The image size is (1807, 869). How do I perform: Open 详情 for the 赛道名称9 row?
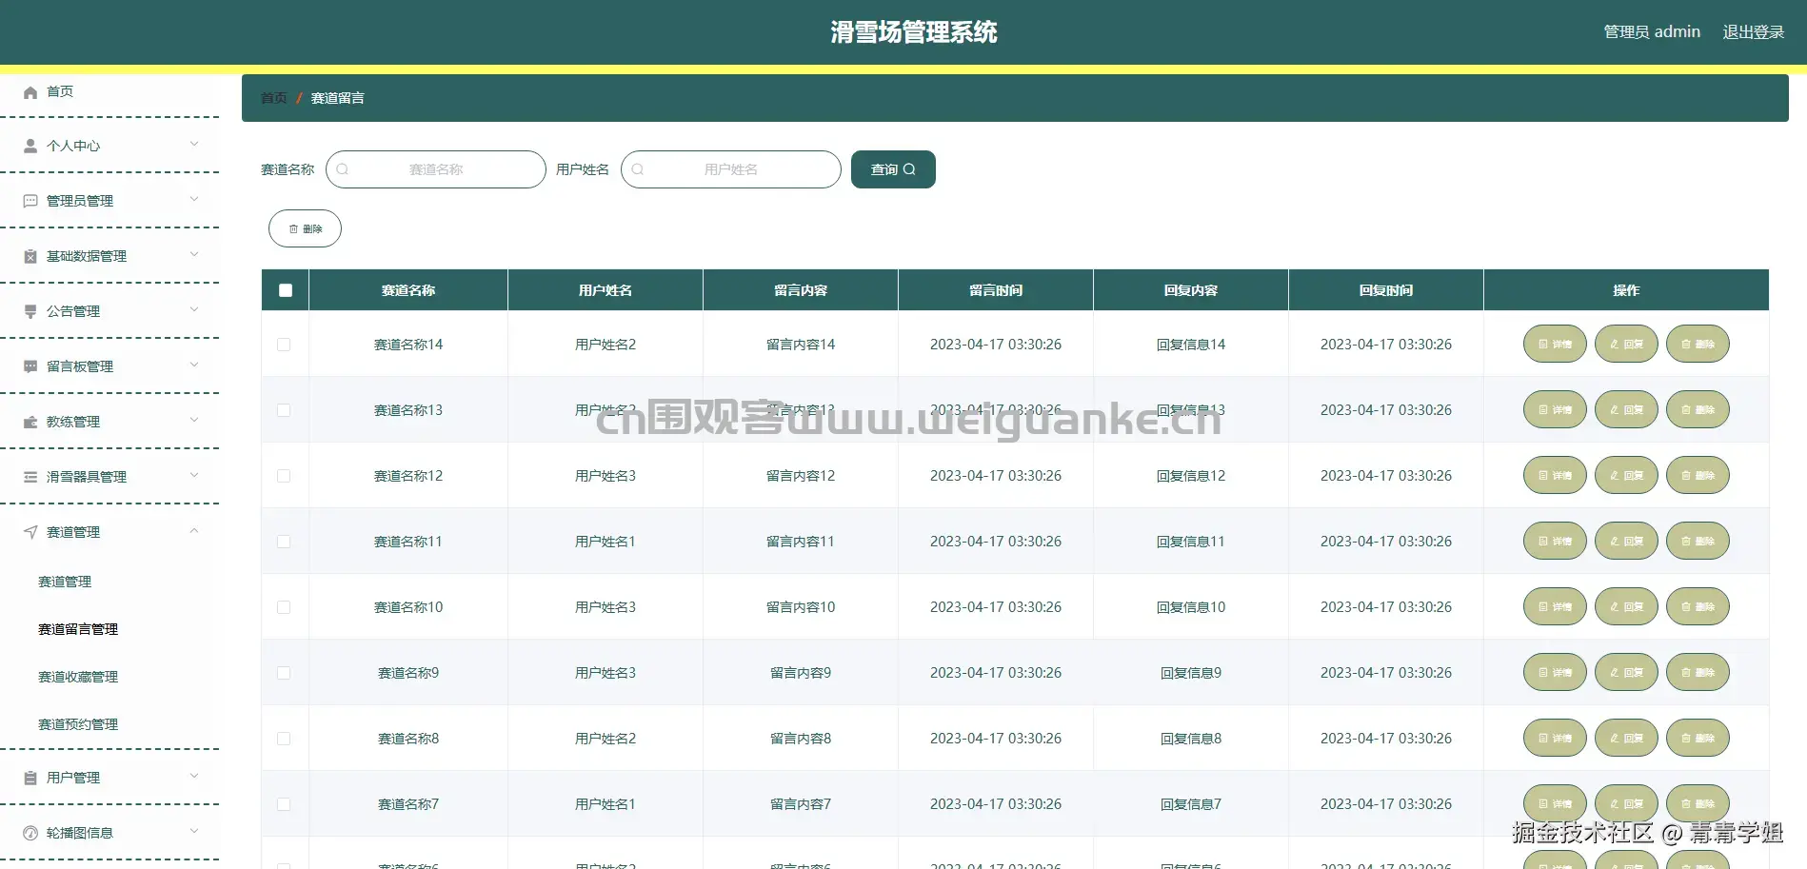tap(1555, 672)
